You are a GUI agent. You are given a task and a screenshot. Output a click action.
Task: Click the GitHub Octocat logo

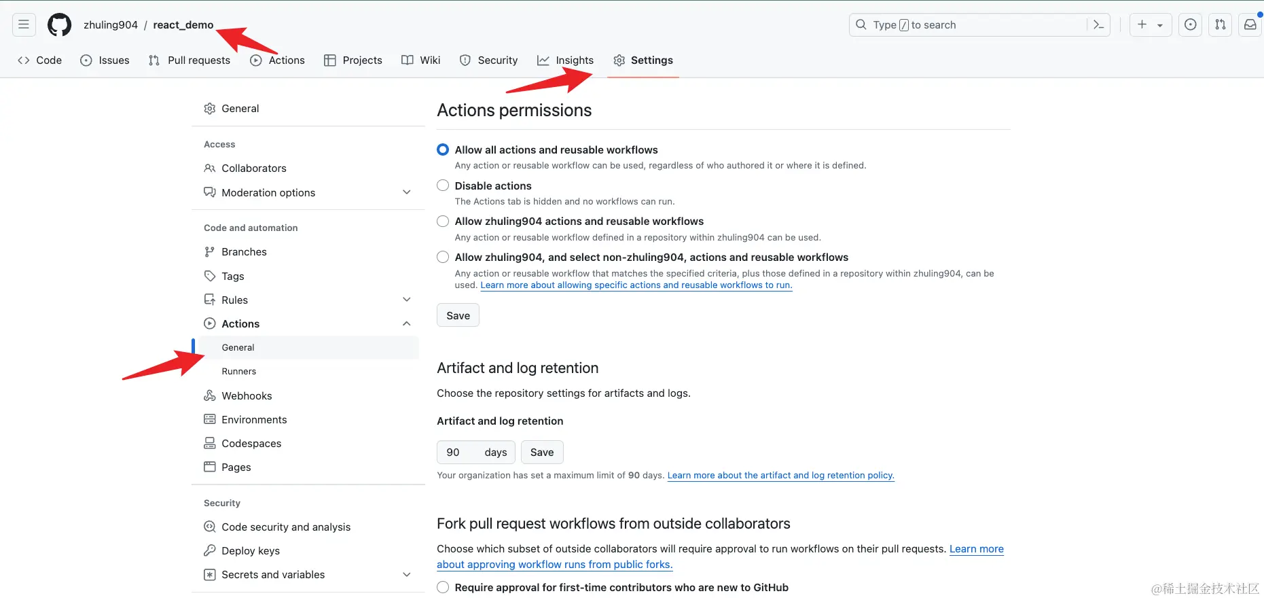click(59, 24)
